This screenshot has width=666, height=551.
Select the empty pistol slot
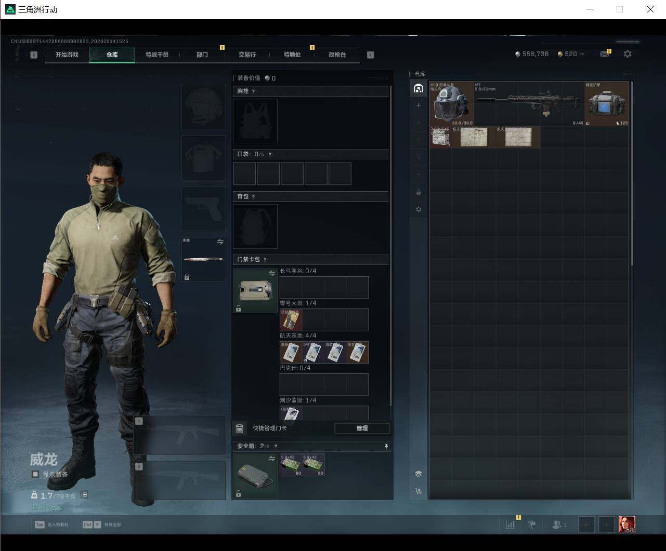pos(204,209)
